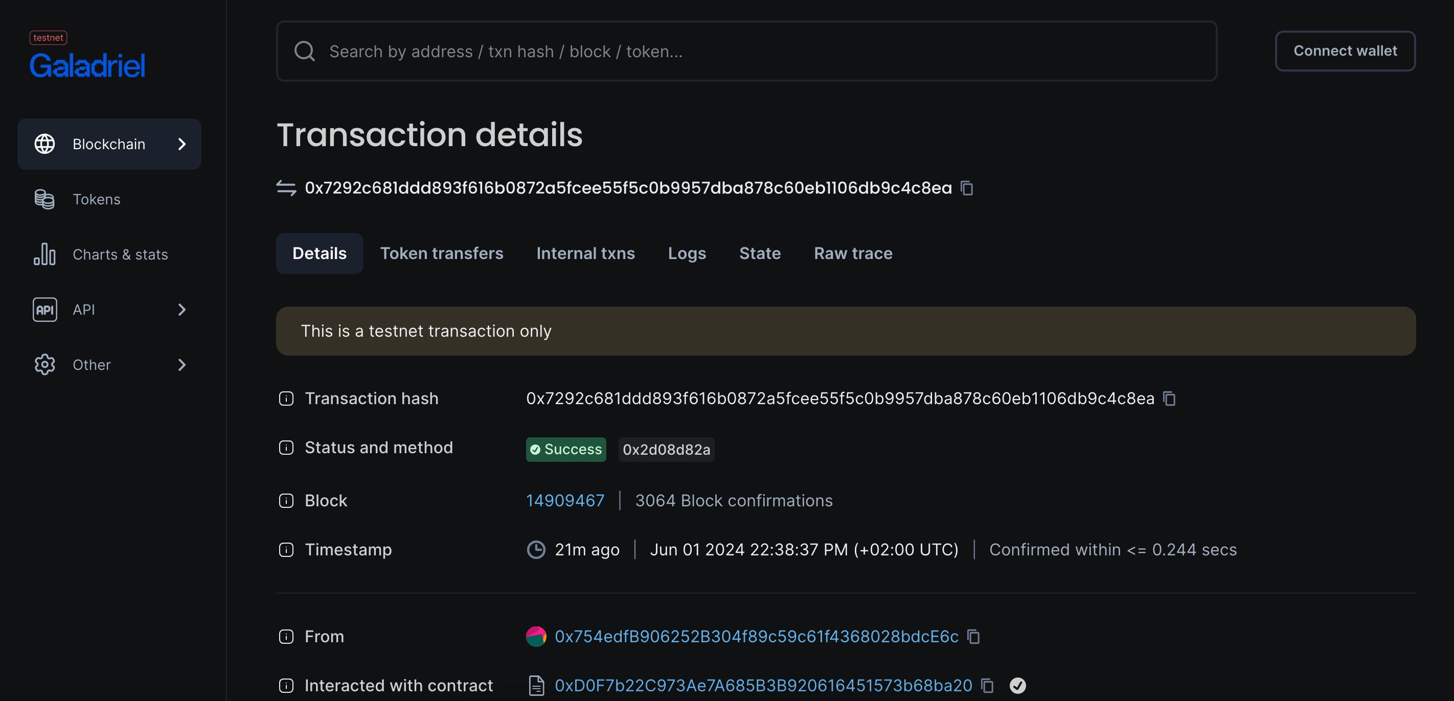Click the Jun 01 2024 22:38:37 PM timestamp
Screen dimensions: 1454x701
tap(804, 550)
